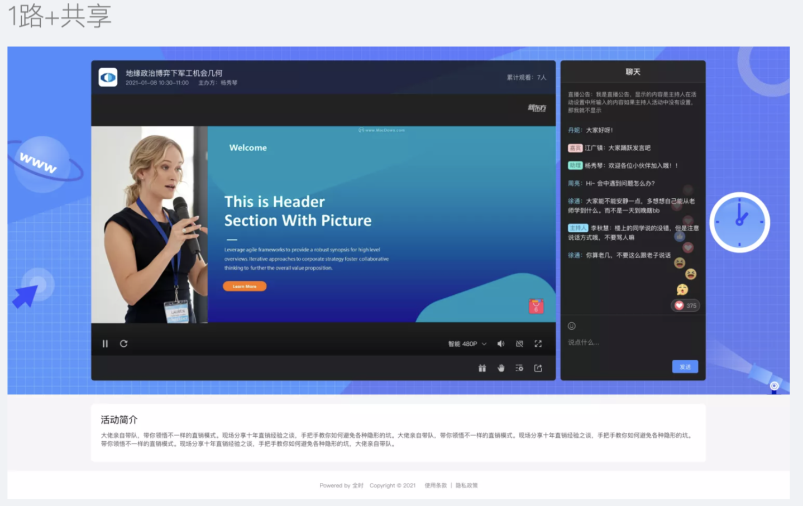
Task: Open the 智能 480P quality dropdown
Action: (467, 344)
